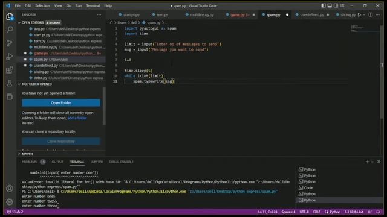This screenshot has height=217, width=387.
Task: Open avg.py from Open Editors list
Action: pyautogui.click(x=61, y=29)
